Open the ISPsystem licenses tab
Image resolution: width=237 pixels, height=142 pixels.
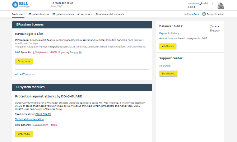pyautogui.click(x=38, y=14)
